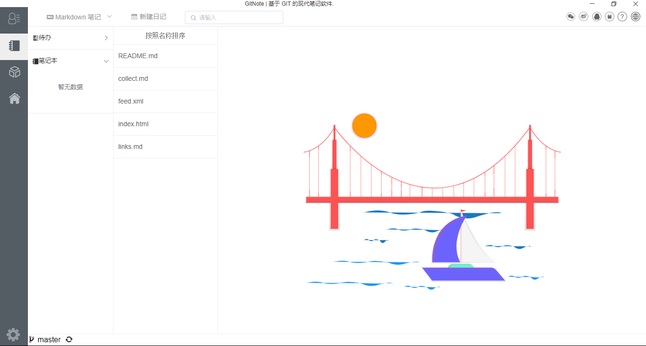This screenshot has height=346, width=646.
Task: Click 新建日记 to create a diary
Action: tap(148, 17)
